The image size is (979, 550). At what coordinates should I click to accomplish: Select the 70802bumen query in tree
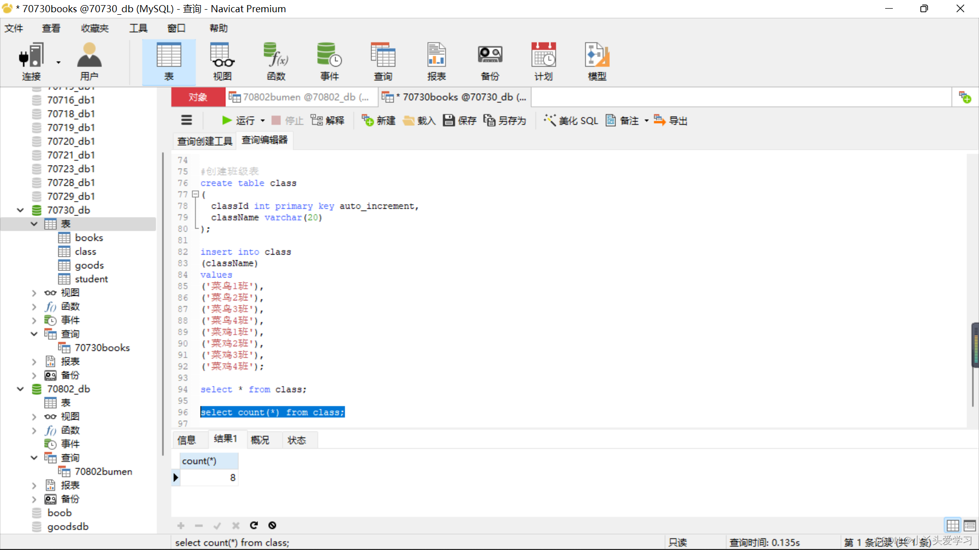coord(103,472)
